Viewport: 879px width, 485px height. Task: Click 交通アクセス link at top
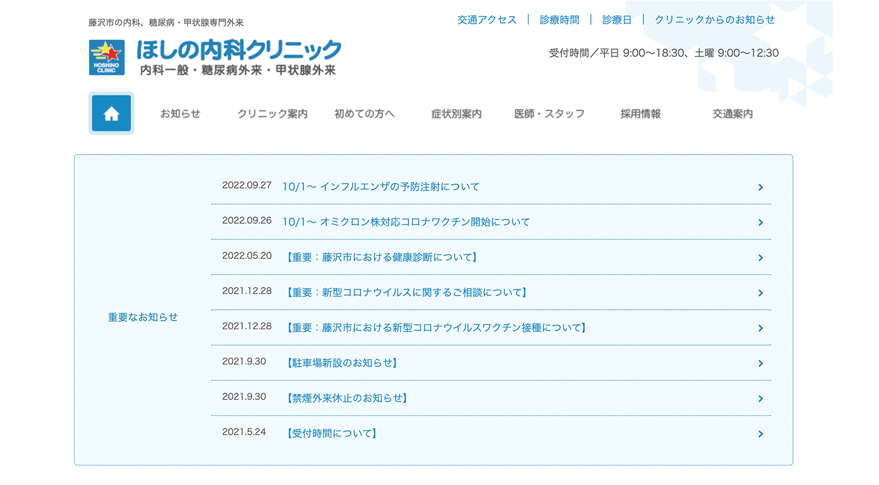[x=487, y=20]
